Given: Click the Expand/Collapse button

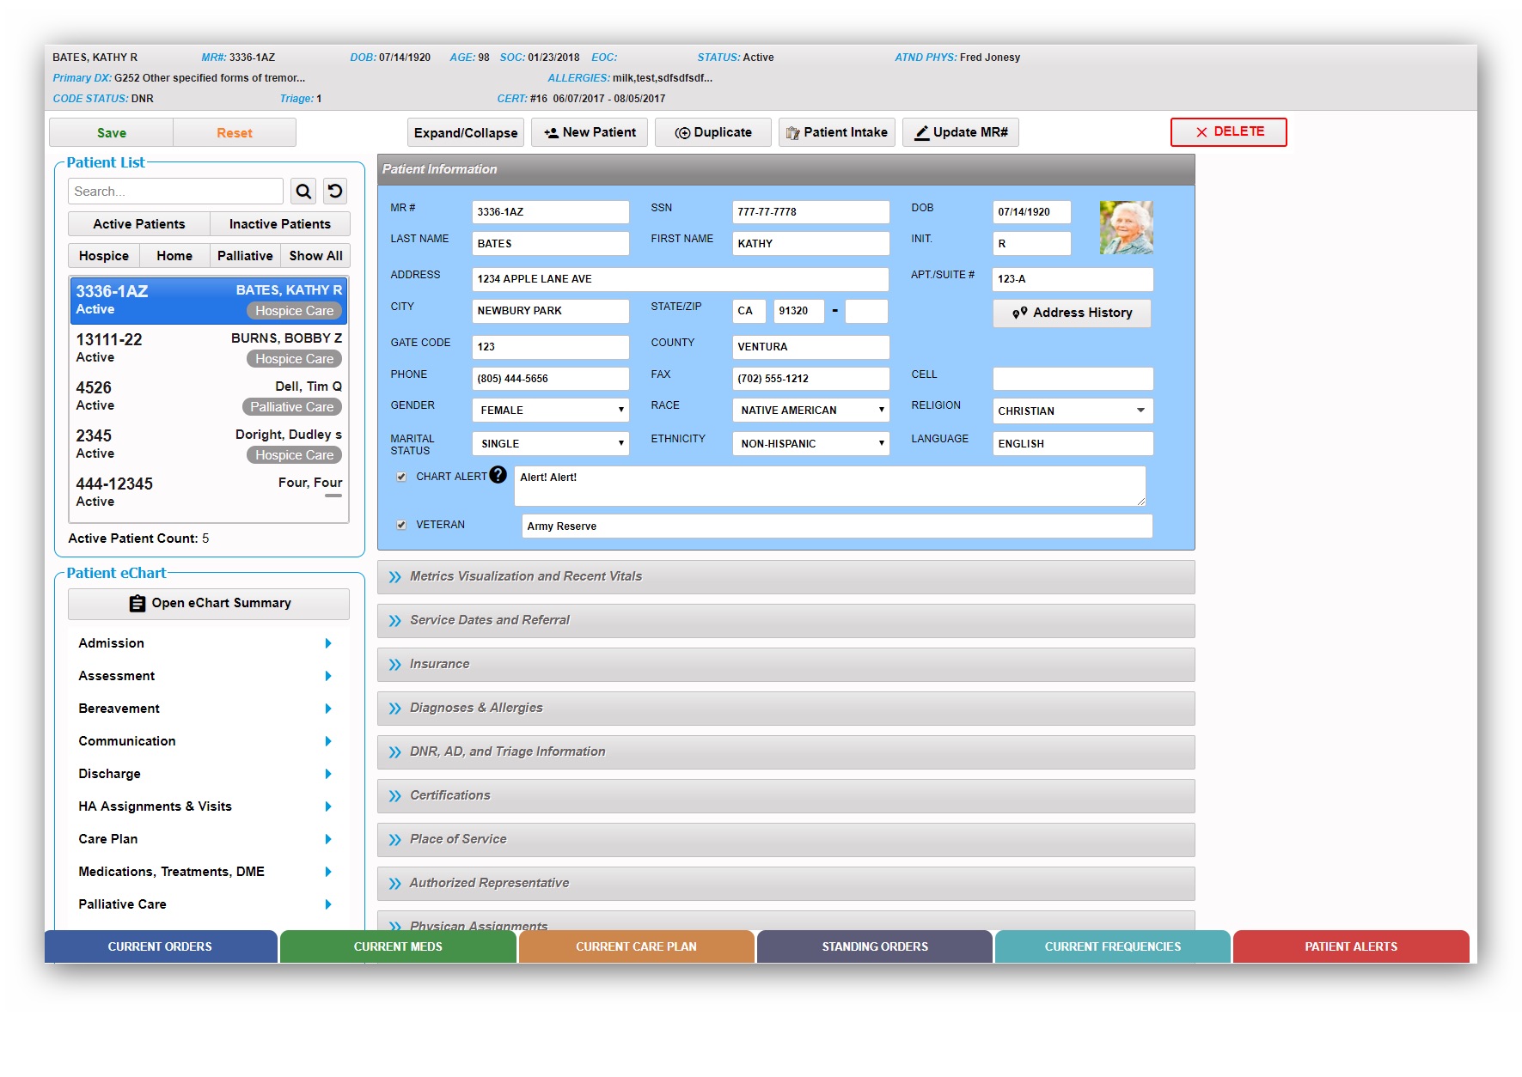Looking at the screenshot, I should click(x=466, y=132).
